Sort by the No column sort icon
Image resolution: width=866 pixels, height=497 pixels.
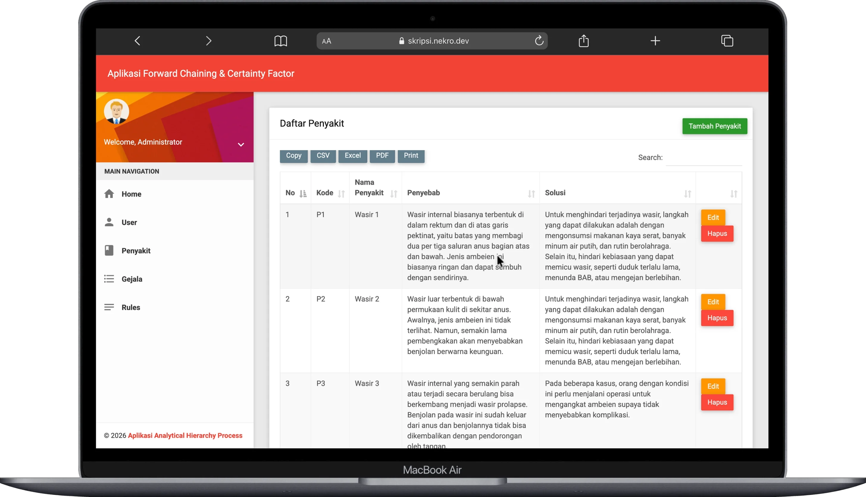(303, 194)
